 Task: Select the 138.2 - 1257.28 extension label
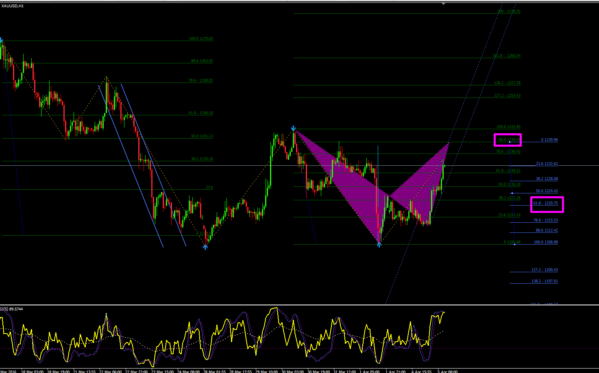click(507, 83)
